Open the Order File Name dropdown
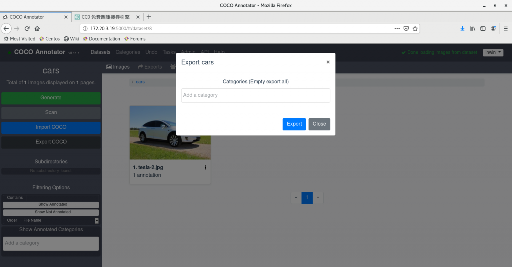512x267 pixels. tap(60, 221)
